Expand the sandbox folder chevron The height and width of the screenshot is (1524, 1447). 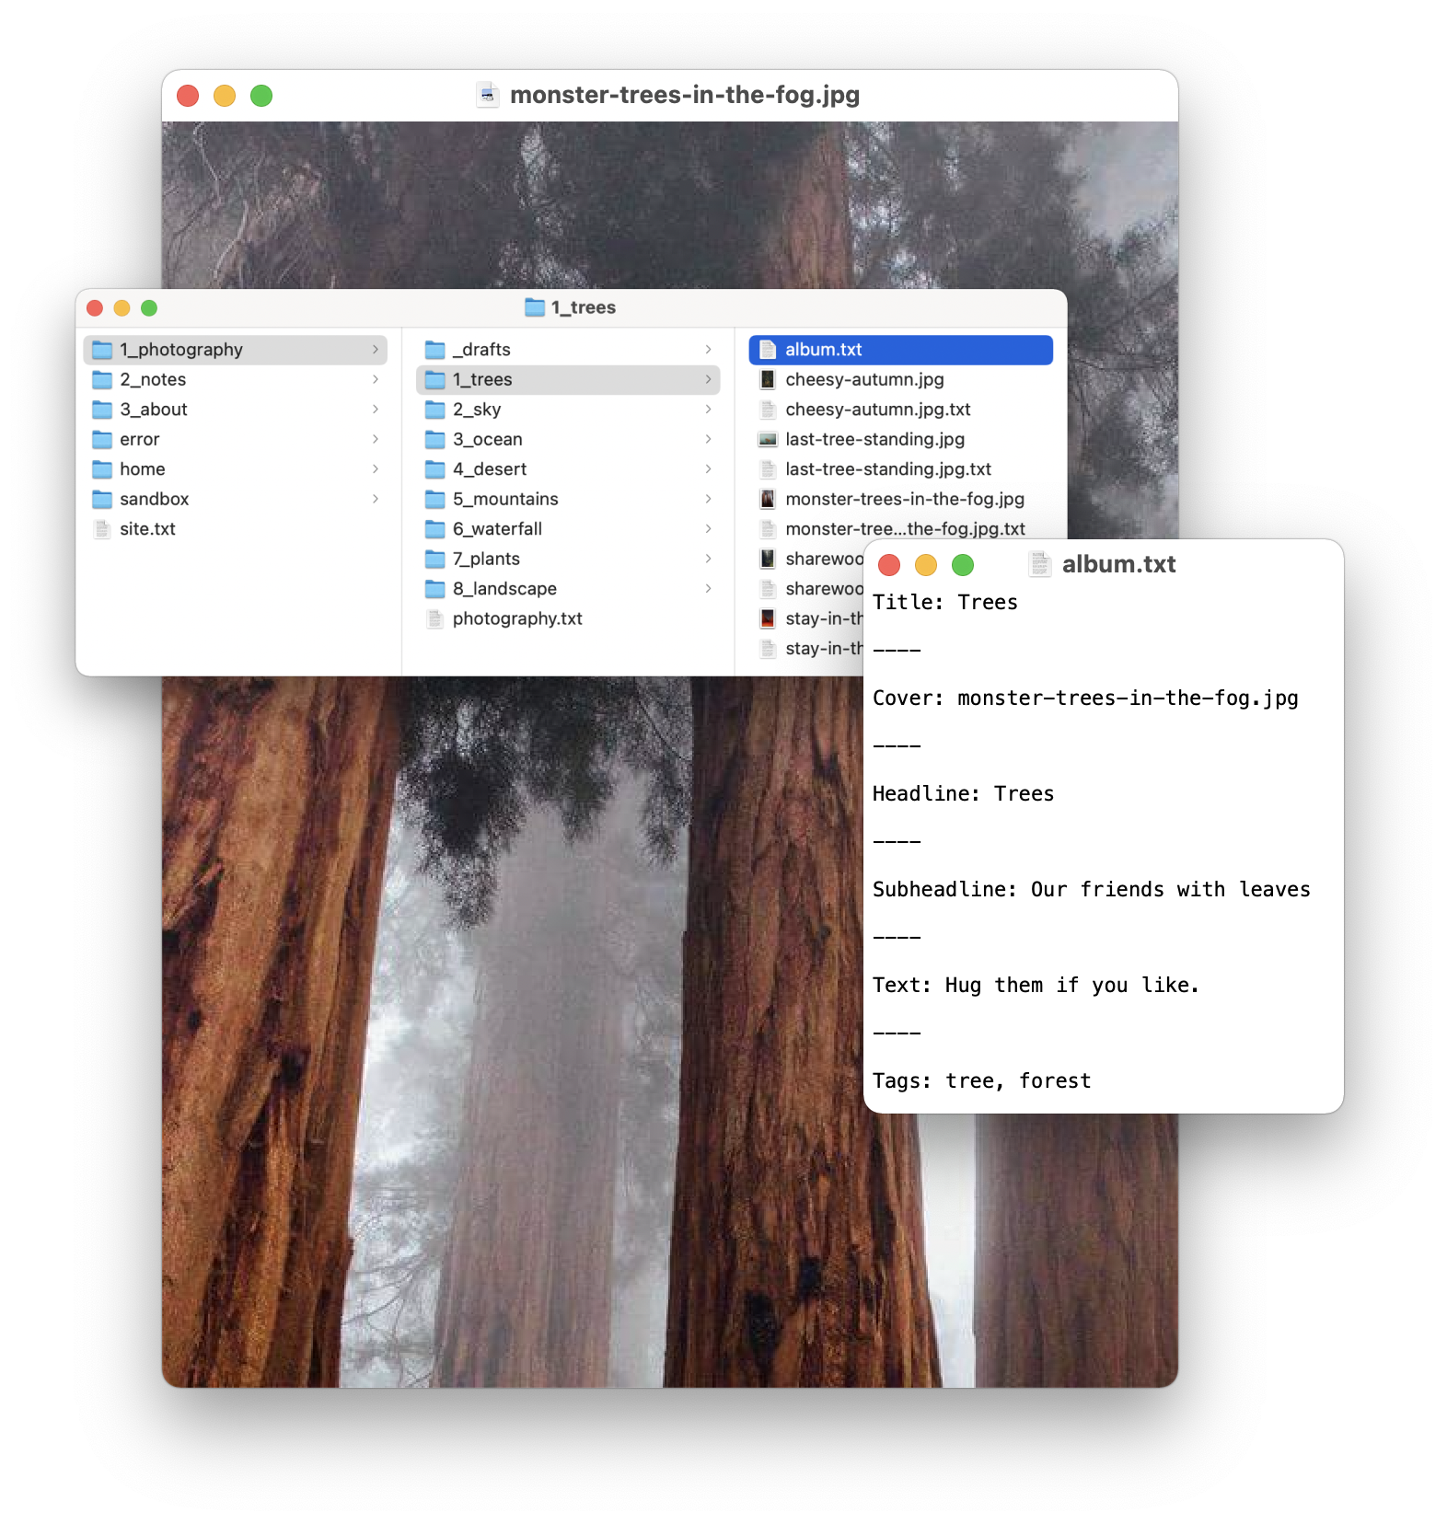[376, 499]
